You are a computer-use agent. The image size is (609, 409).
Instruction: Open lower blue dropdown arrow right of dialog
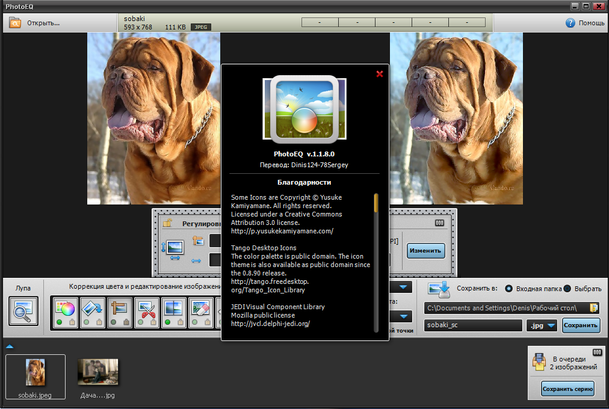[403, 316]
